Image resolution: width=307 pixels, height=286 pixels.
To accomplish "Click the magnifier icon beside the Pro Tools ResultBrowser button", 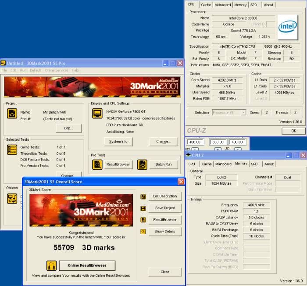I will pyautogui.click(x=97, y=164).
